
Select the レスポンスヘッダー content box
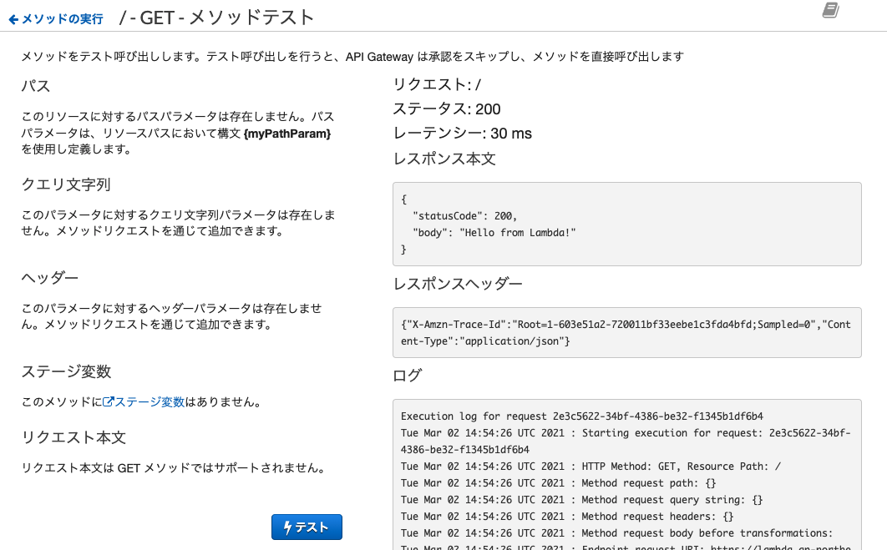[626, 332]
